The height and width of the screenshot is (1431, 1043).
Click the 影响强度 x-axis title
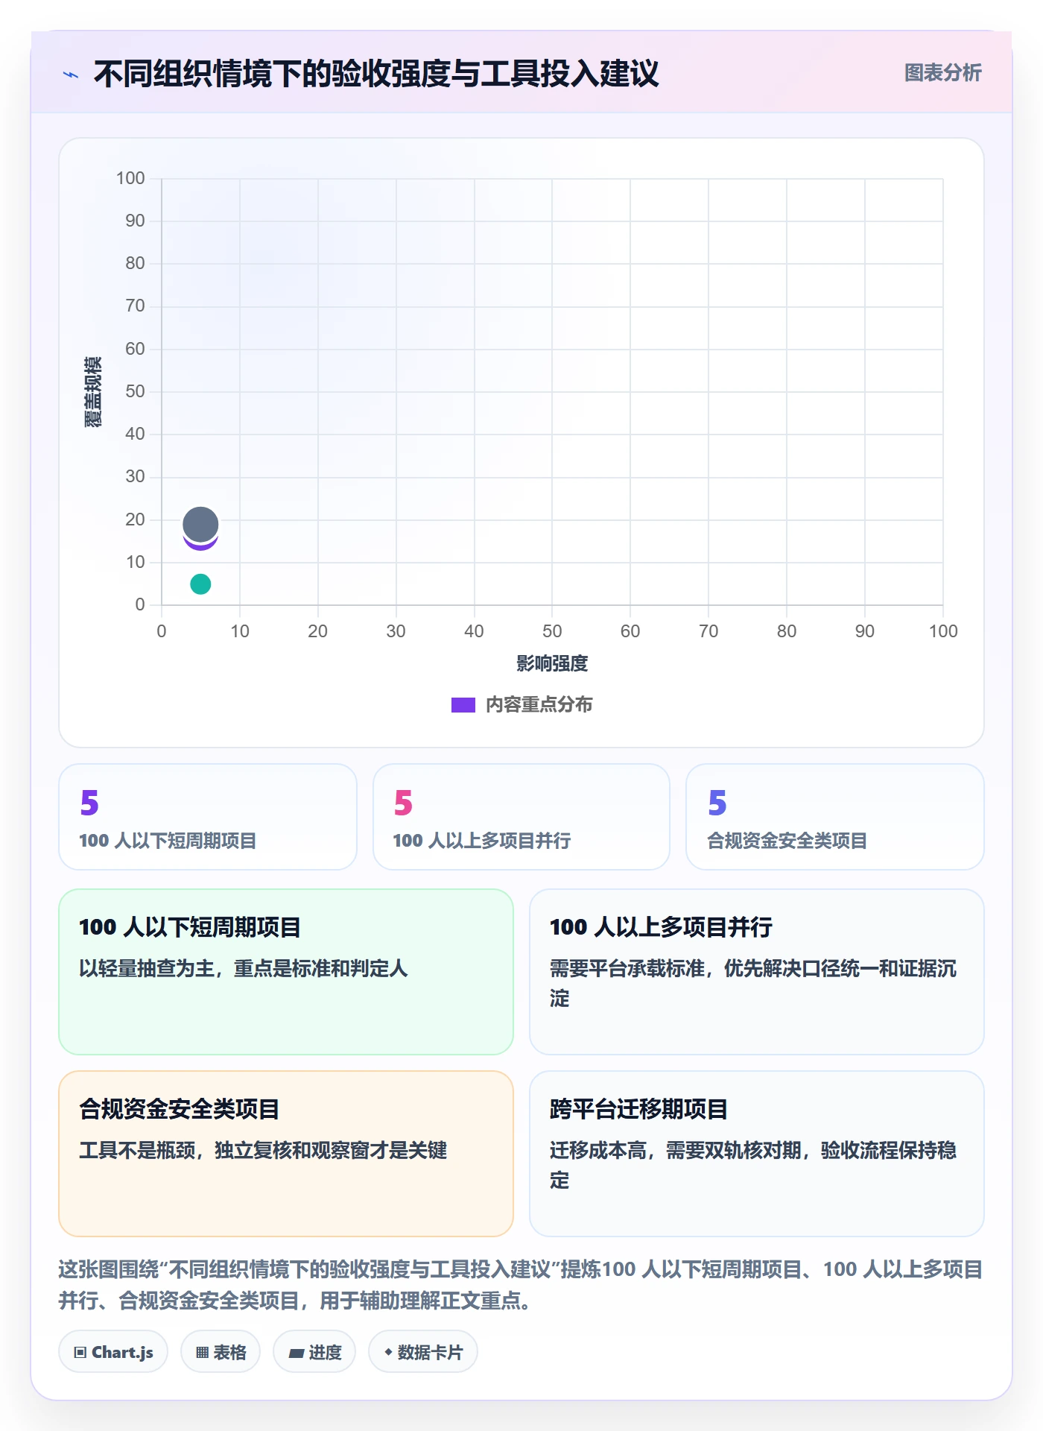point(552,663)
